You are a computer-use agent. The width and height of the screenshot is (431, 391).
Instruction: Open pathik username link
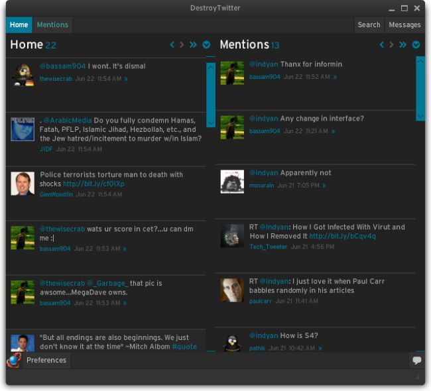point(257,349)
